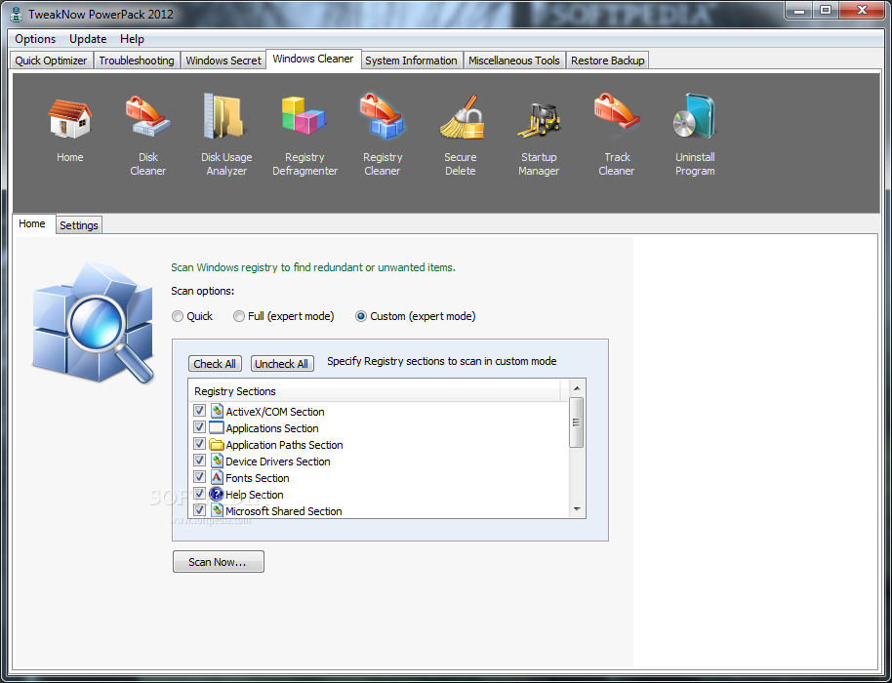Open the Disk Usage Analyzer tool
892x683 pixels.
pos(225,116)
